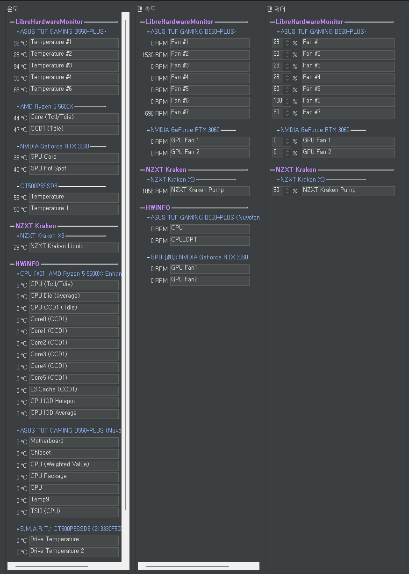Click the 팬 제어 column title

(x=276, y=9)
